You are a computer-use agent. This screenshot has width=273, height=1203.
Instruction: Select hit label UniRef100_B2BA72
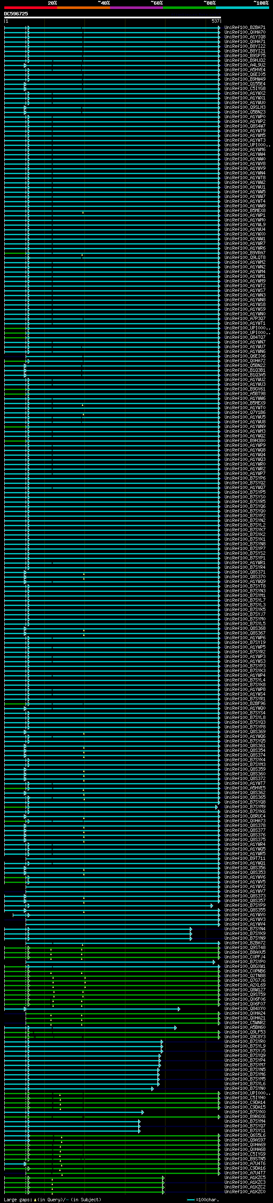pos(245,943)
